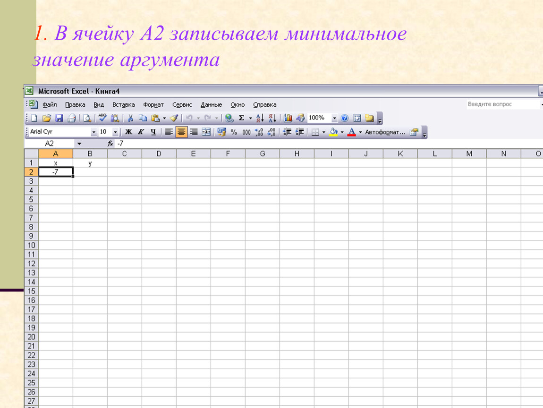
Task: Sort descending Я to А
Action: (x=272, y=118)
